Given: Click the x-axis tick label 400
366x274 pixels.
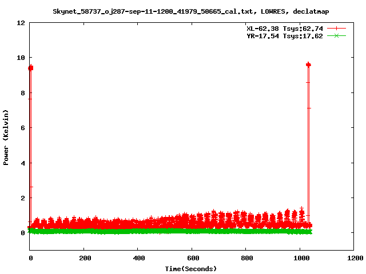Looking at the screenshot, I should [x=138, y=258].
